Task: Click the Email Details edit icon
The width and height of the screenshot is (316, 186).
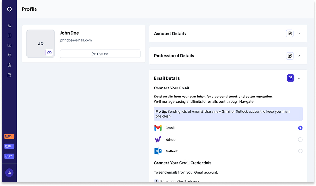Action: tap(290, 78)
